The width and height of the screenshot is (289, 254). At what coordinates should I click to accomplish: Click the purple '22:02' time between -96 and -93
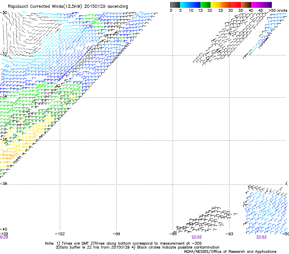pyautogui.click(x=197, y=237)
